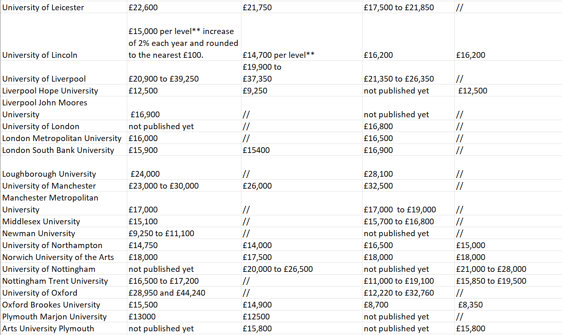This screenshot has width=562, height=335.
Task: Click the Arts University Plymouth cell
Action: pyautogui.click(x=48, y=328)
